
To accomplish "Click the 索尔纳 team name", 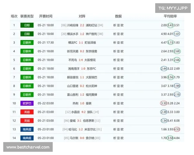I will (x=90, y=138).
